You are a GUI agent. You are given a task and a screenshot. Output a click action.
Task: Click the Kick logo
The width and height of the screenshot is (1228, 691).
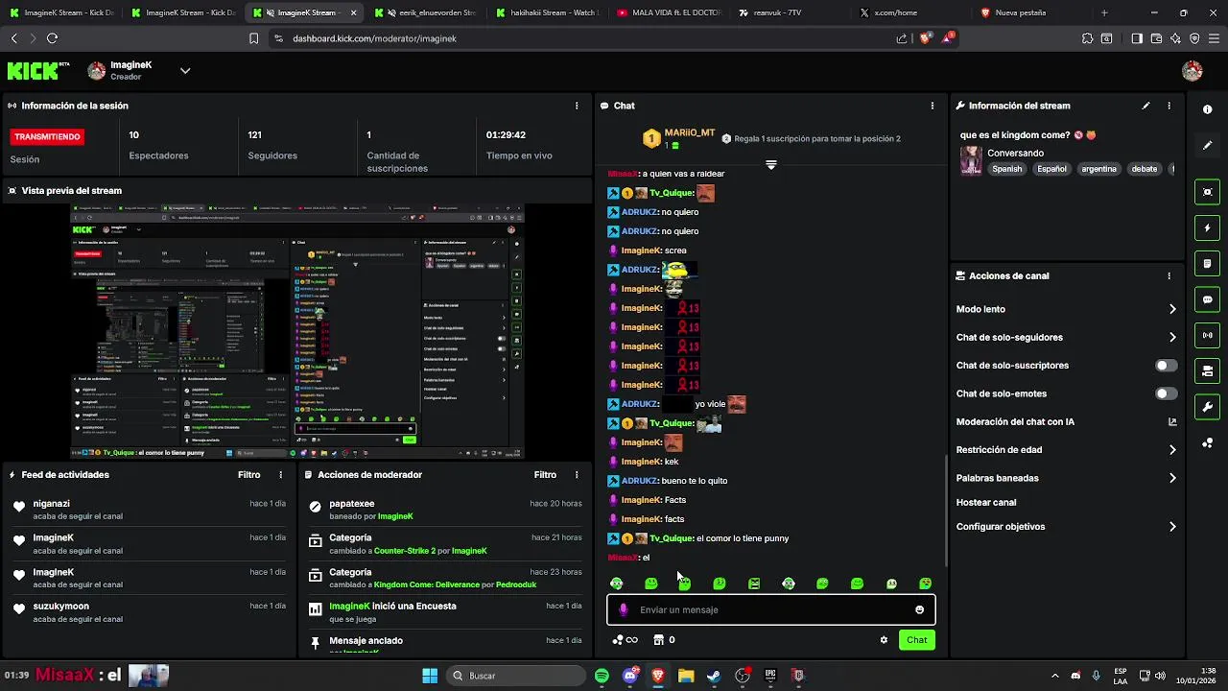[38, 71]
